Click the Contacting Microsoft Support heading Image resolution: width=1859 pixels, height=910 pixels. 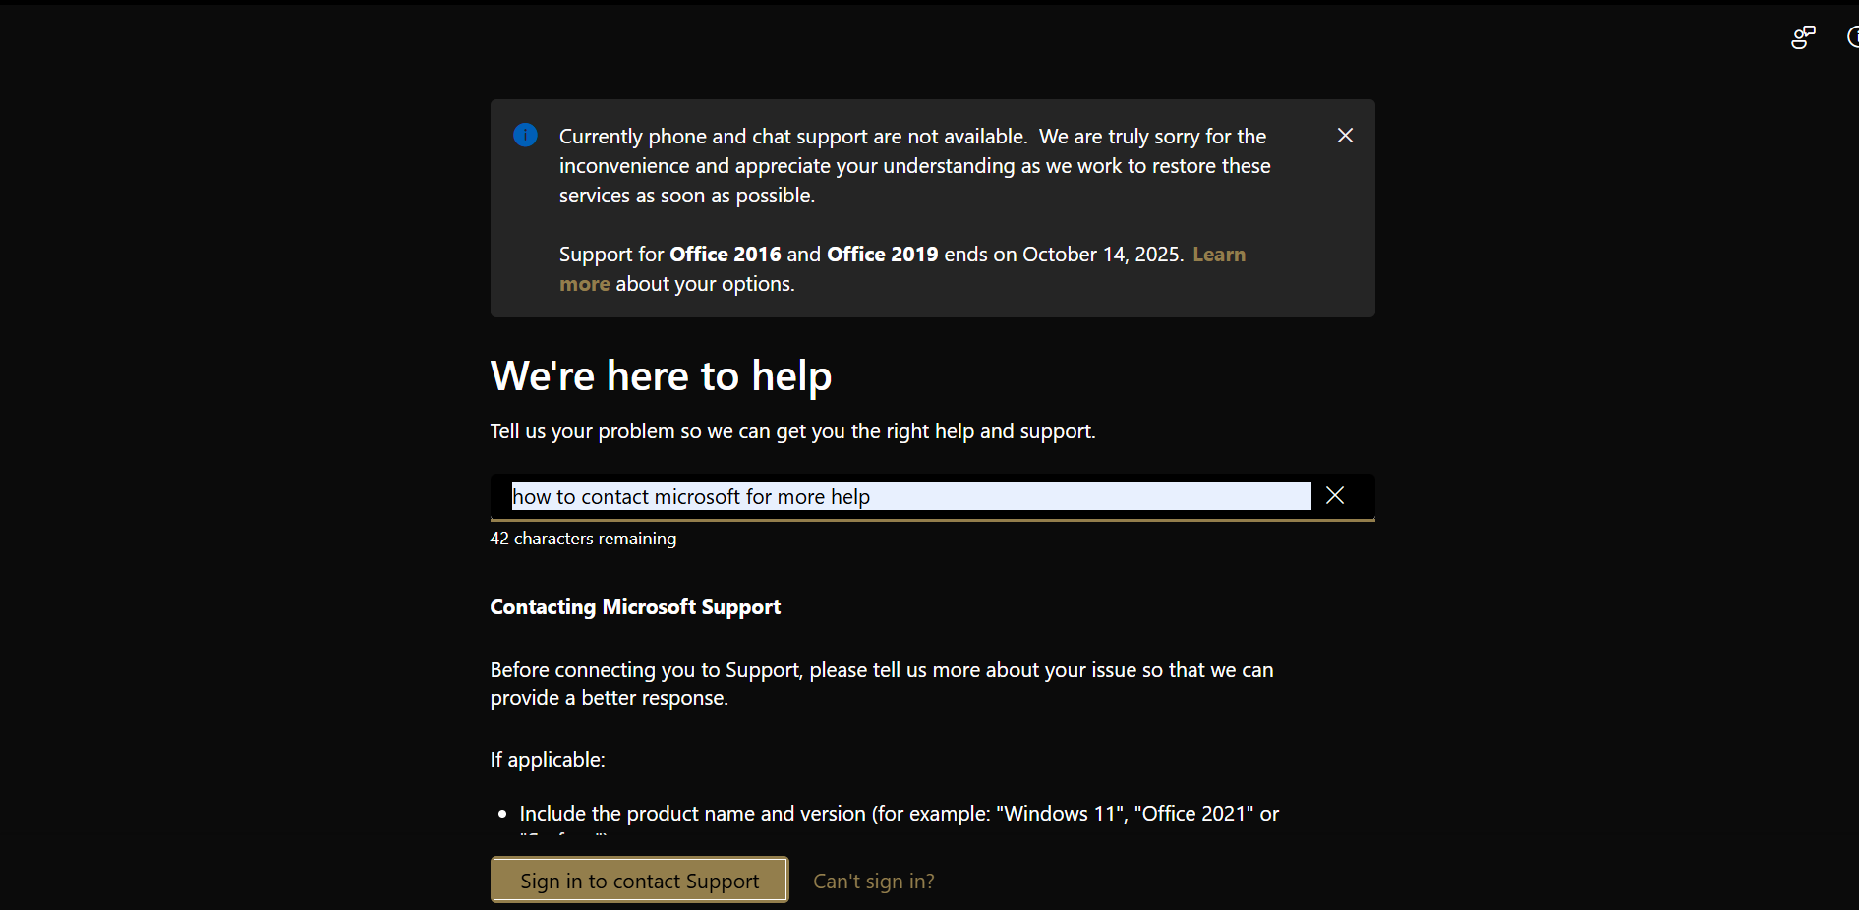(x=634, y=607)
